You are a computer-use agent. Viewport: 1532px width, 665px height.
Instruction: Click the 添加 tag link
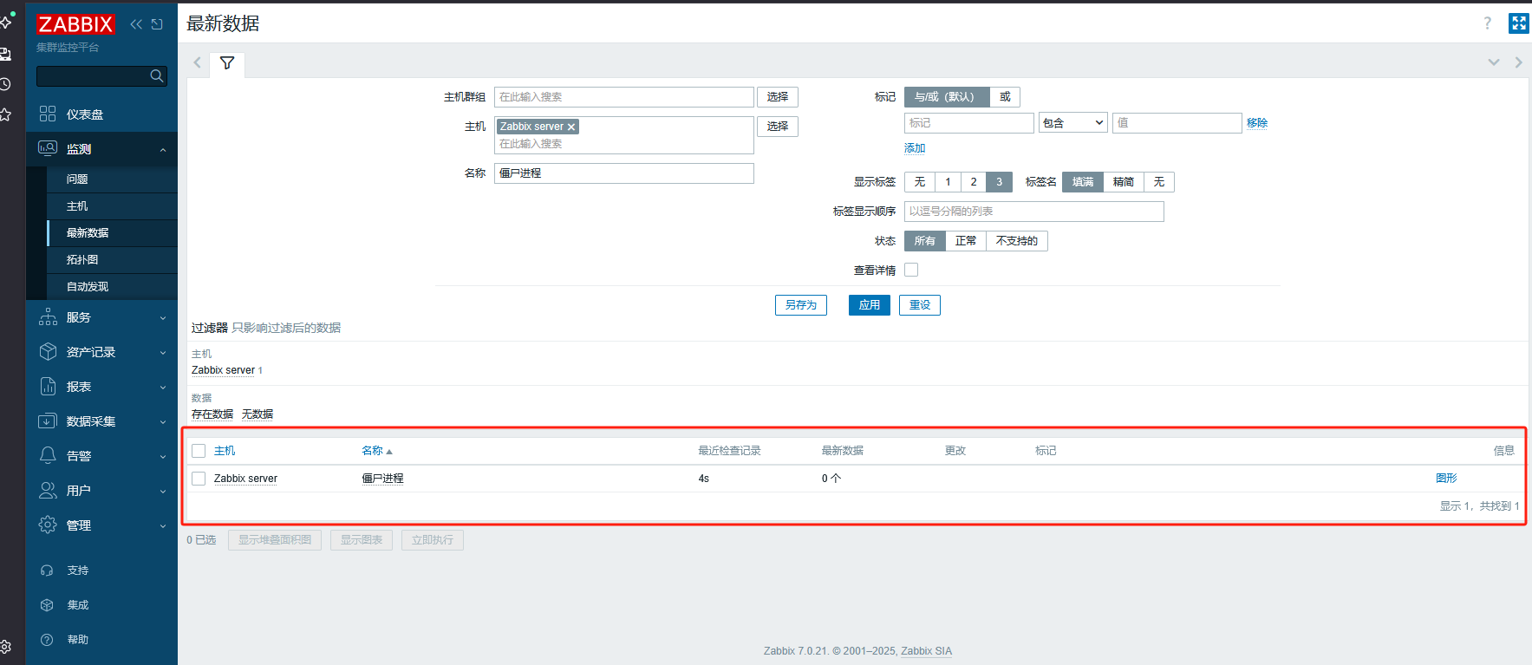pyautogui.click(x=915, y=148)
